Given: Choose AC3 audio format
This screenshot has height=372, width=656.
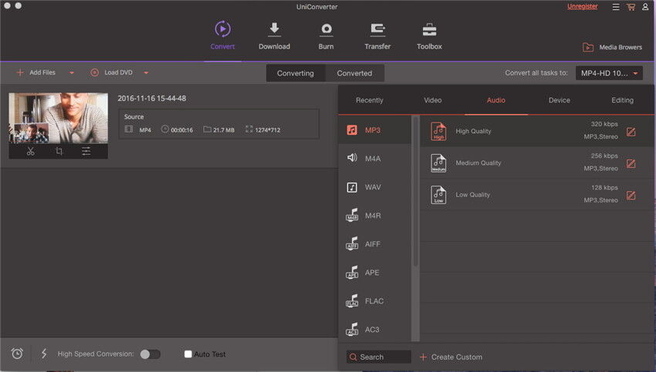Looking at the screenshot, I should (x=375, y=329).
